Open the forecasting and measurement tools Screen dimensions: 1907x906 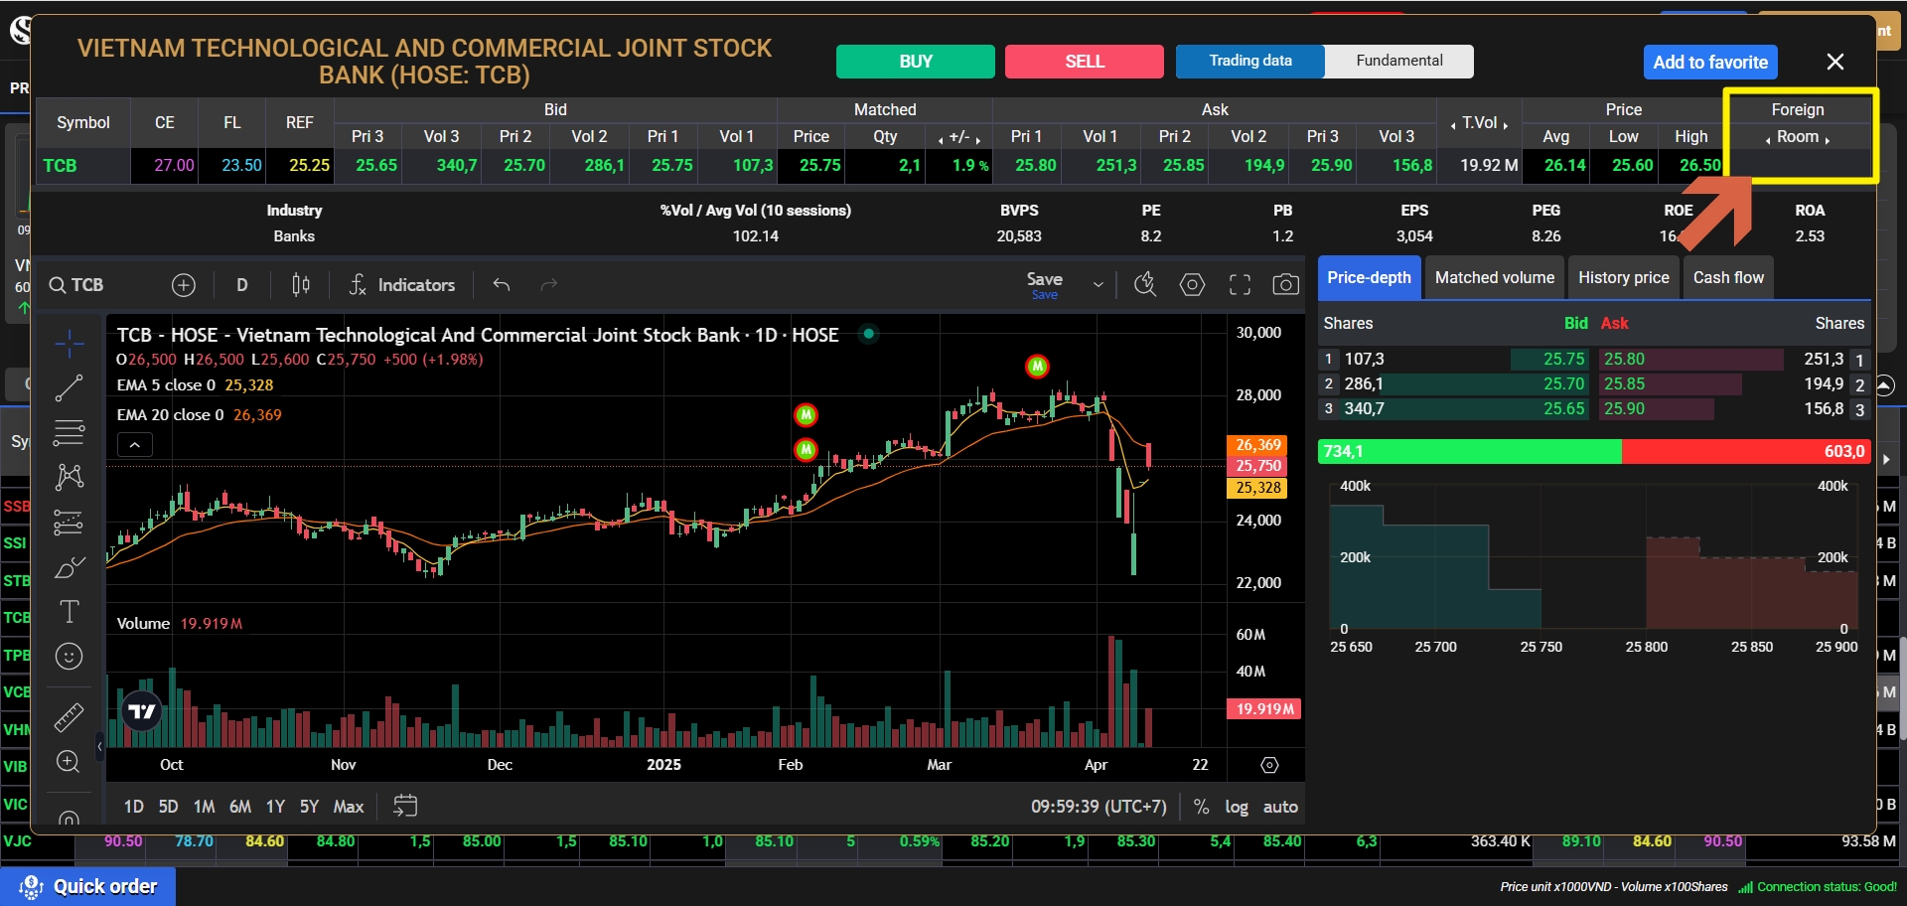pos(69,522)
